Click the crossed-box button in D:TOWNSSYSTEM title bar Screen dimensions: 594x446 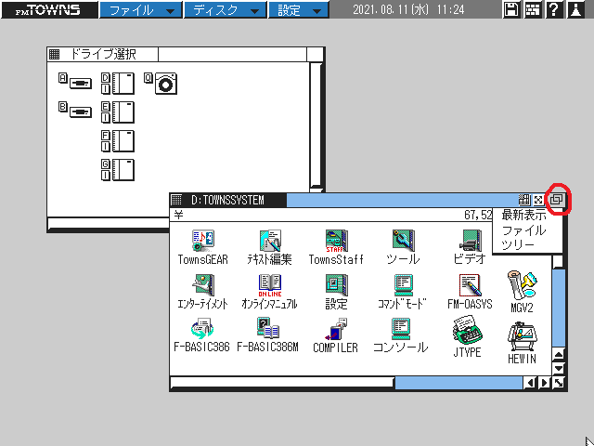click(x=538, y=200)
